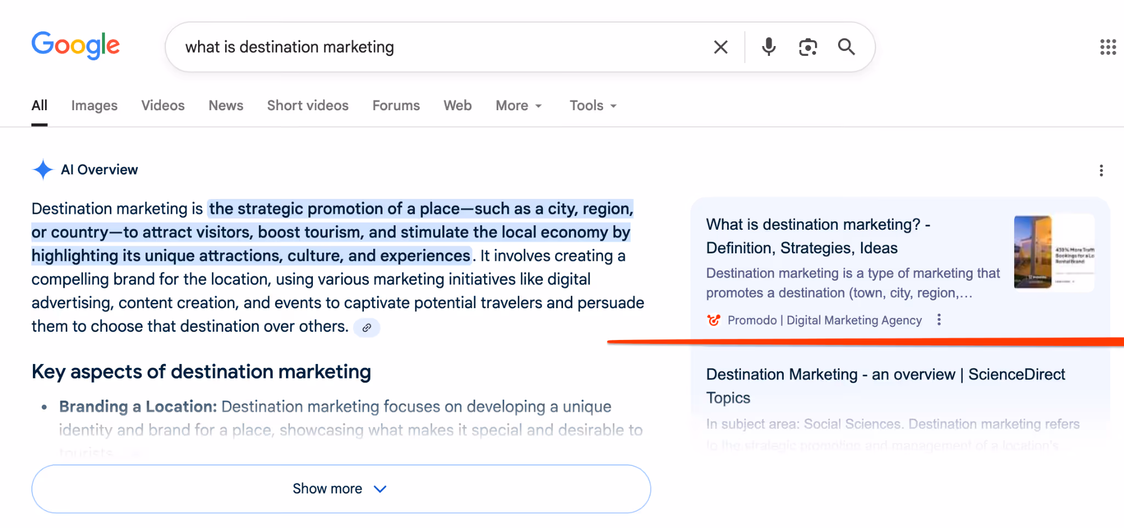Open the Forums tab
Image resolution: width=1124 pixels, height=528 pixels.
(x=396, y=105)
